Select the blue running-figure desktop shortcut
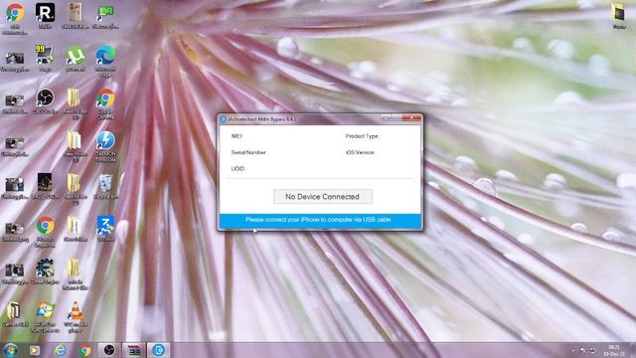Screen dimensions: 636x358 tap(105, 229)
